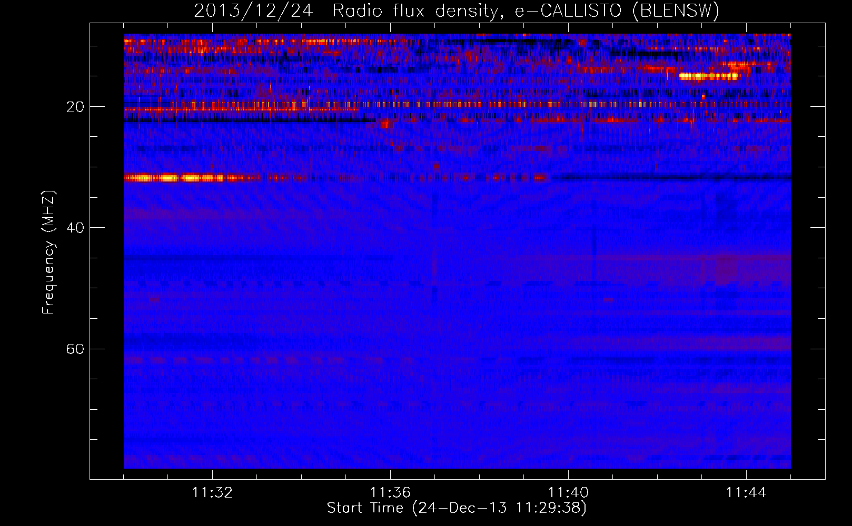Click the 20 MHz frequency tick label
Viewport: 852px width, 526px height.
(75, 107)
